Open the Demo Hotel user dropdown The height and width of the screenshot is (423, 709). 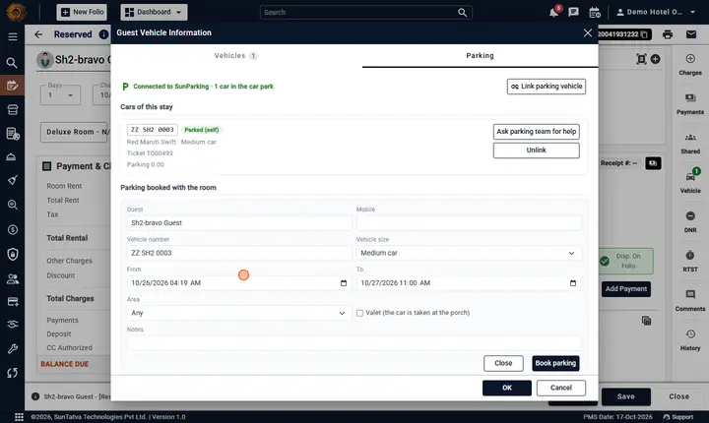pos(656,12)
